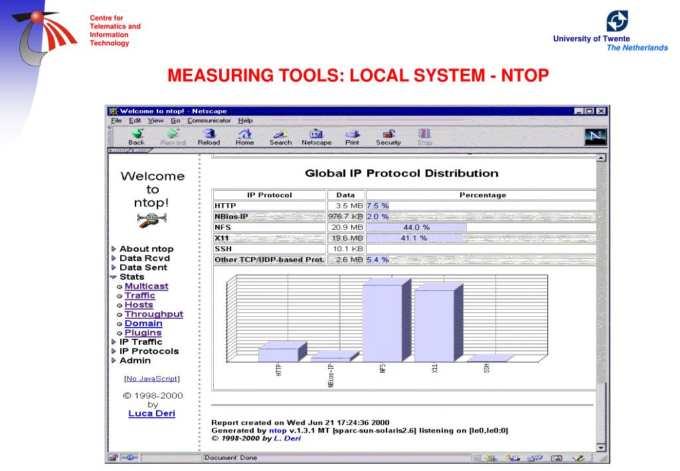Click the Forward toolbar button

173,137
